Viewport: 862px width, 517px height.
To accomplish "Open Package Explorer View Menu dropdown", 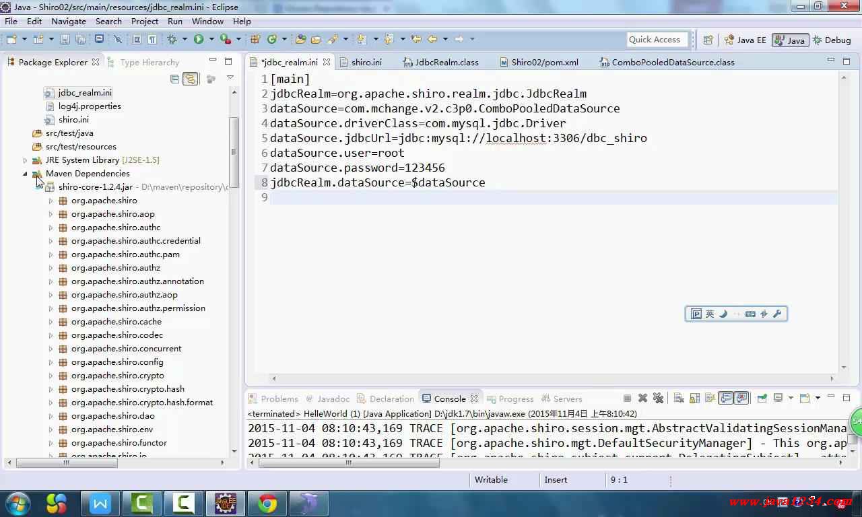I will pos(230,78).
